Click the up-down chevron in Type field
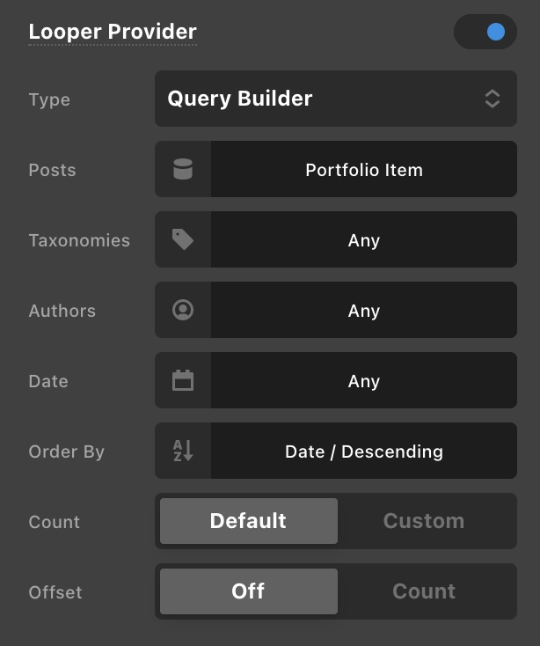Viewport: 540px width, 646px height. pos(493,99)
